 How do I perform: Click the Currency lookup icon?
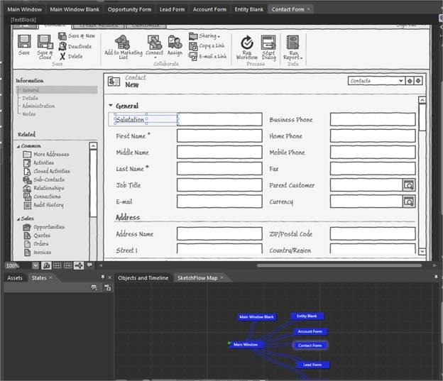(408, 201)
